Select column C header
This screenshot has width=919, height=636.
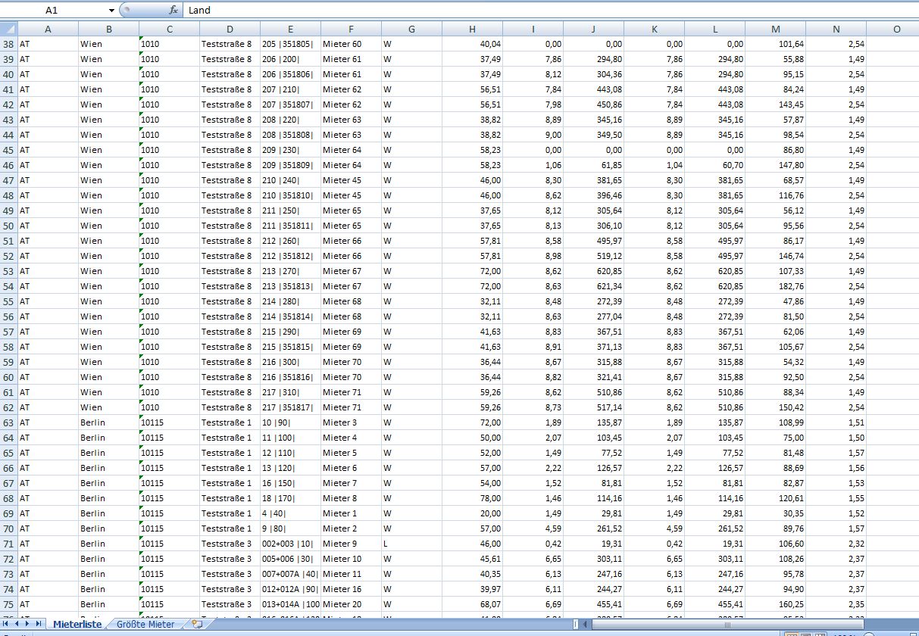click(169, 30)
